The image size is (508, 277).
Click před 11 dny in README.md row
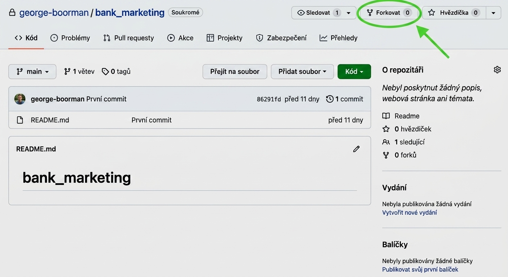tap(346, 120)
